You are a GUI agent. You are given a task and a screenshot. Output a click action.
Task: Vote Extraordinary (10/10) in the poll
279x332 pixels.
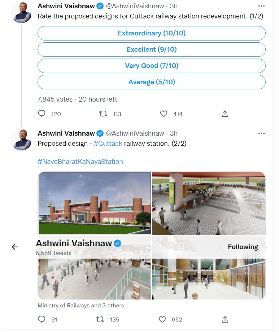pos(151,33)
